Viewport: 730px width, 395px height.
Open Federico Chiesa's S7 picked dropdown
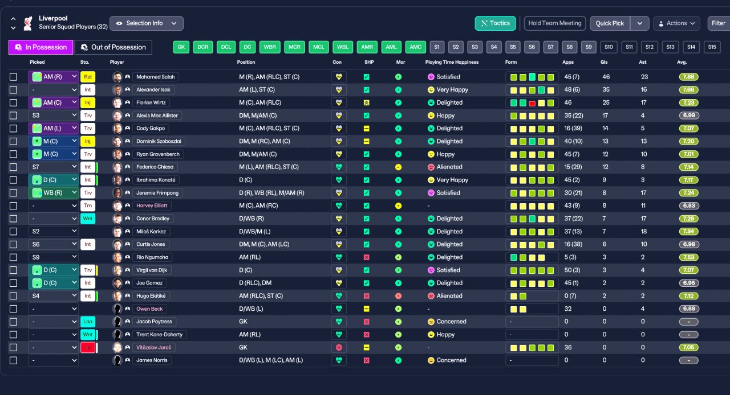coord(53,167)
